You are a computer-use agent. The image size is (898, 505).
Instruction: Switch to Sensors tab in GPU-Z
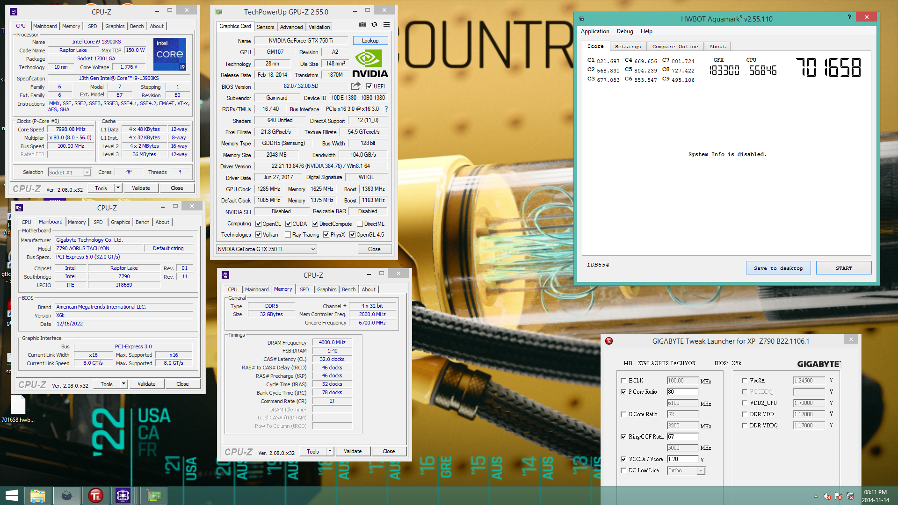point(265,27)
